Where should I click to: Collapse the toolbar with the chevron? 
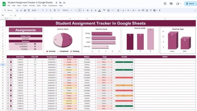pyautogui.click(x=195, y=10)
